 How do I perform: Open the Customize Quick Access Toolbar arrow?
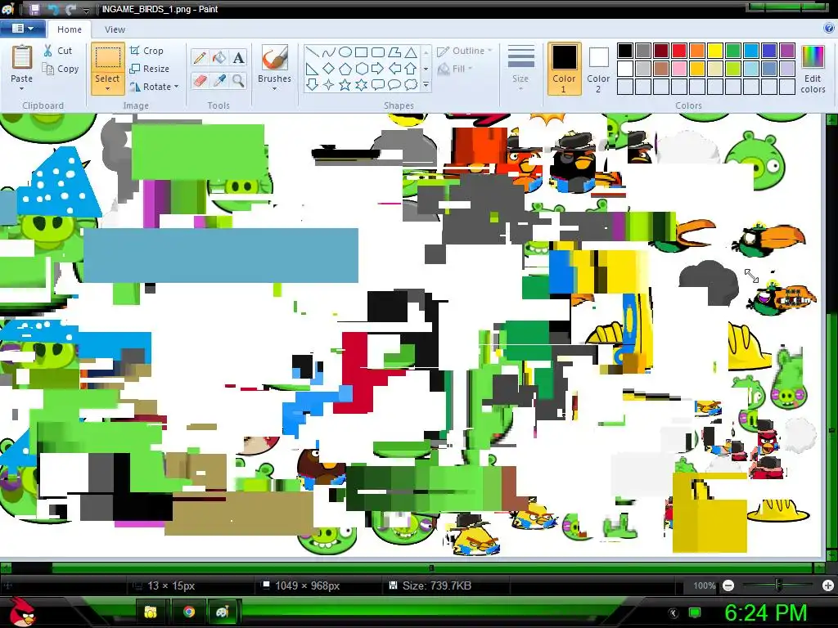87,10
